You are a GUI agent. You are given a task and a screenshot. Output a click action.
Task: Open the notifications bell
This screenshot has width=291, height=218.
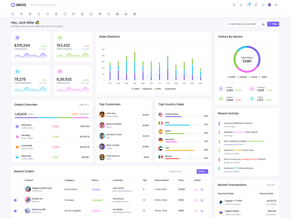point(256,5)
